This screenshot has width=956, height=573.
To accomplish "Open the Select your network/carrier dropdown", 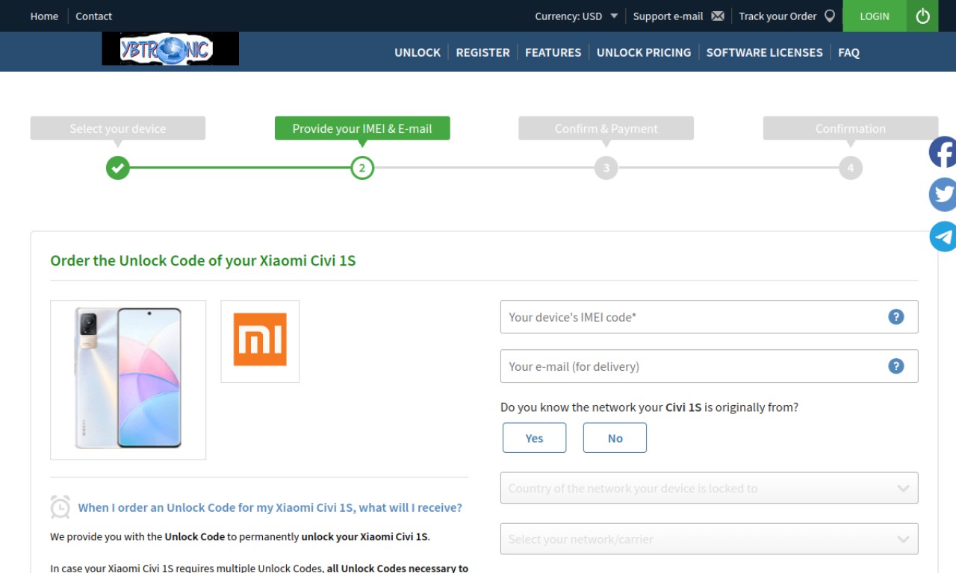I will (x=709, y=539).
